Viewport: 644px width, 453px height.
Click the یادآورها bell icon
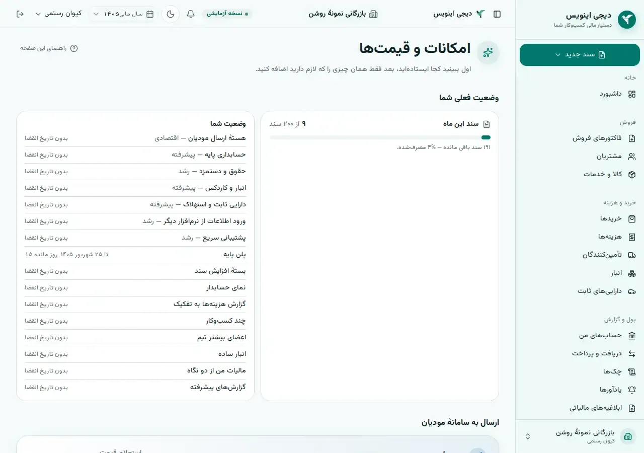632,390
